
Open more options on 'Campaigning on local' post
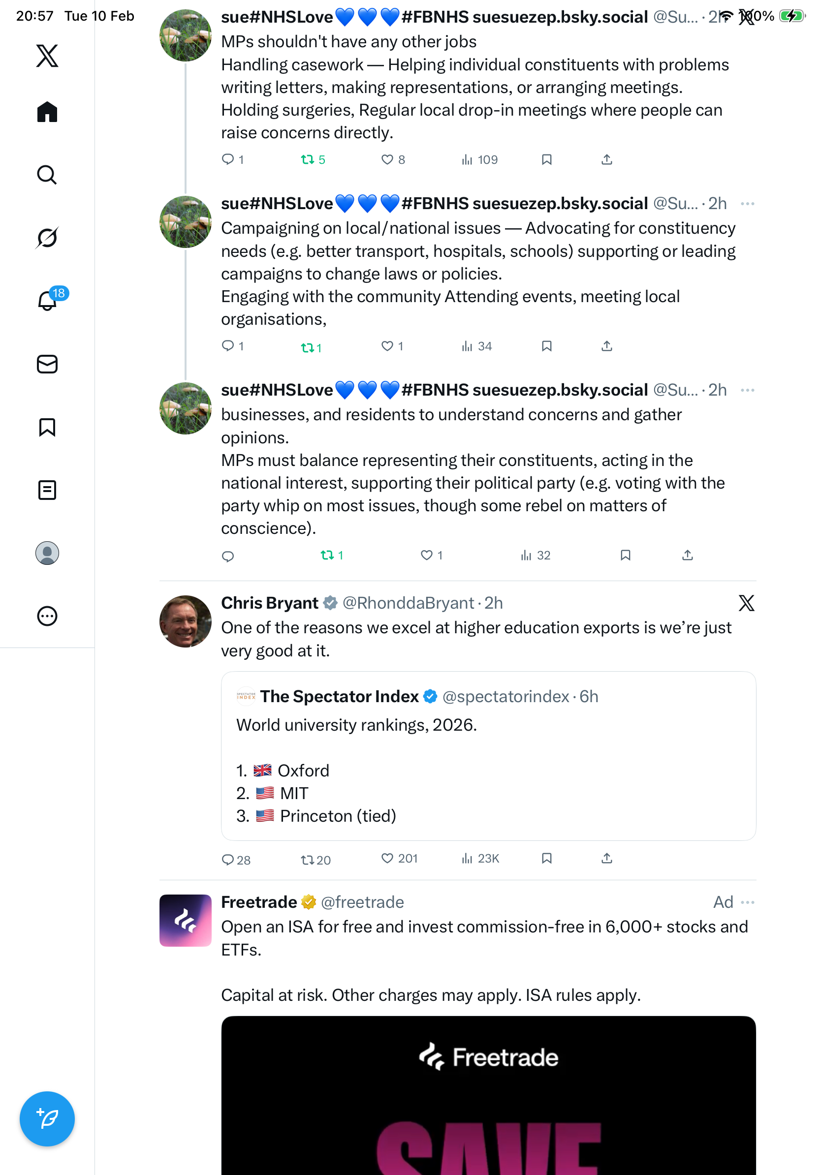[x=747, y=204]
